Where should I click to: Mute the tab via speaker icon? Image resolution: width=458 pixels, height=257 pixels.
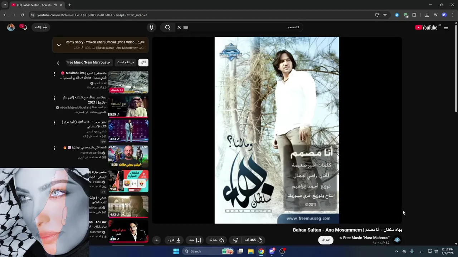point(55,5)
